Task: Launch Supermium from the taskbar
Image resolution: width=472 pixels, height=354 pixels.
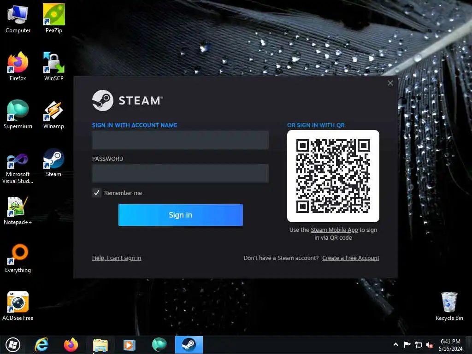Action: (159, 345)
